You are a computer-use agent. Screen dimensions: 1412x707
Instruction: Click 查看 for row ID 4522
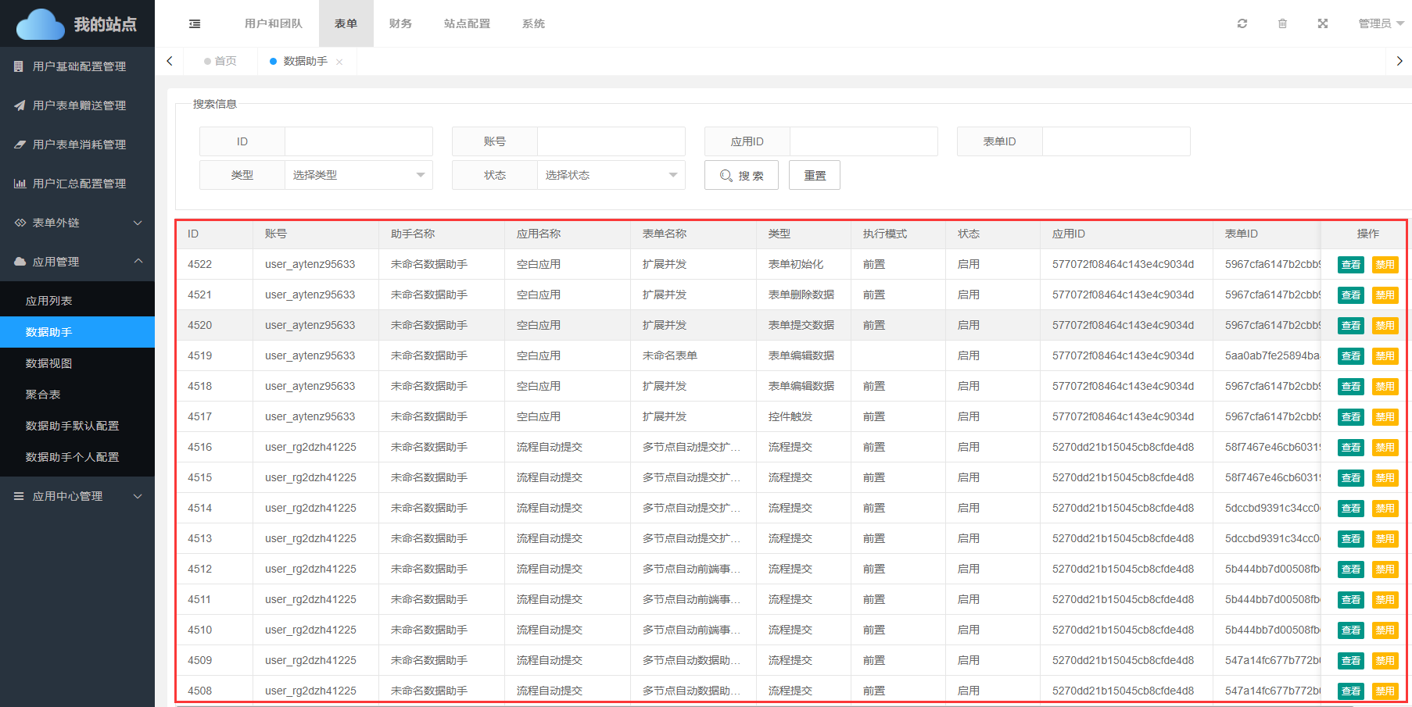(x=1350, y=265)
